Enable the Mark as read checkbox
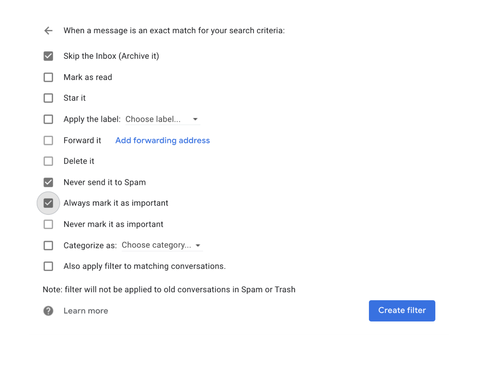The width and height of the screenshot is (484, 367). tap(48, 77)
